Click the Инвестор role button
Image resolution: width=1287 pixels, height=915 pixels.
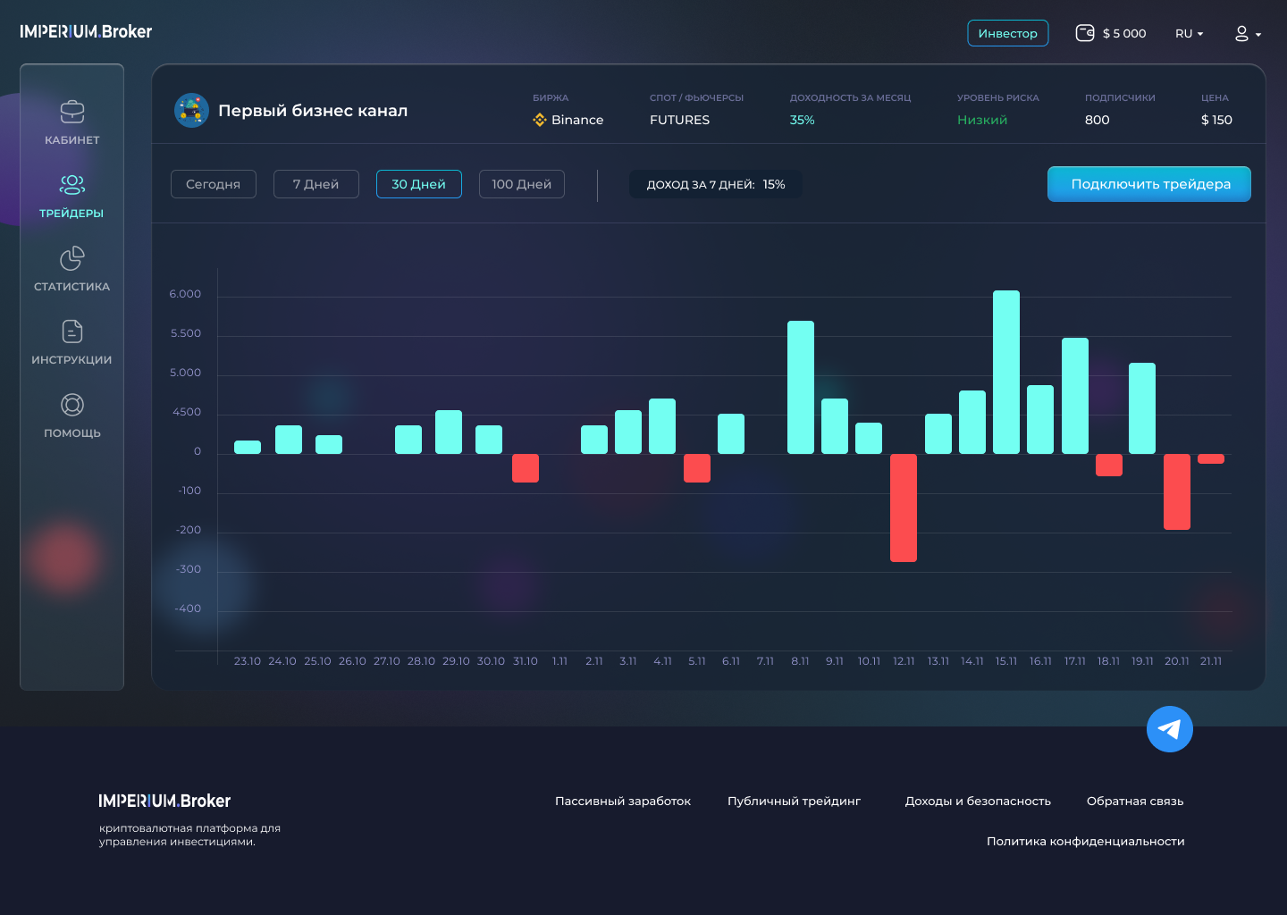click(1007, 33)
